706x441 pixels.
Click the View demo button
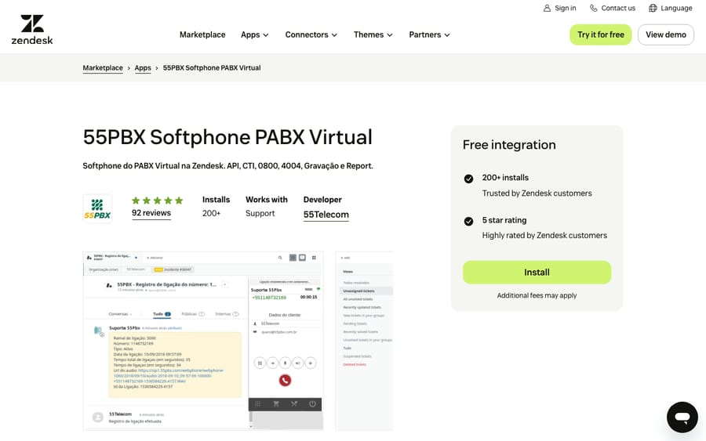[665, 34]
